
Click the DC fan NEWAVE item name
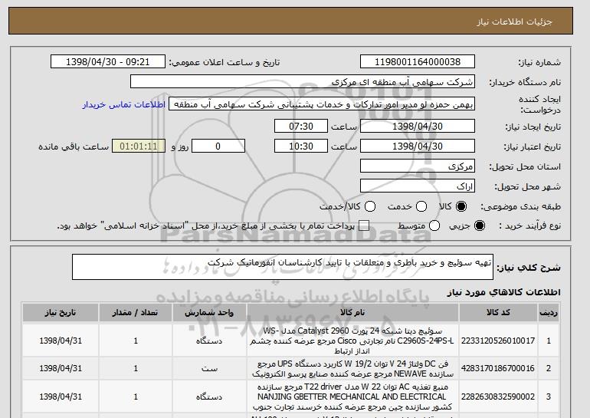tap(352, 369)
